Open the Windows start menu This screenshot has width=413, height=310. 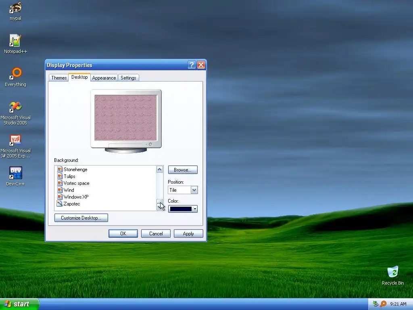(19, 304)
